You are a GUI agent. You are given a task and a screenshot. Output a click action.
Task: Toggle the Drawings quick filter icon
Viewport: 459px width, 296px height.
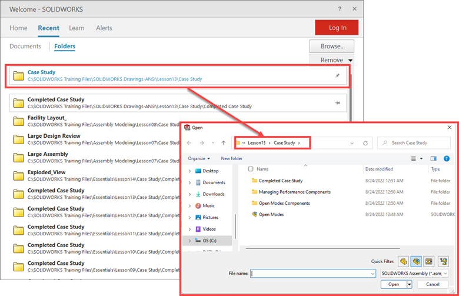tap(429, 261)
